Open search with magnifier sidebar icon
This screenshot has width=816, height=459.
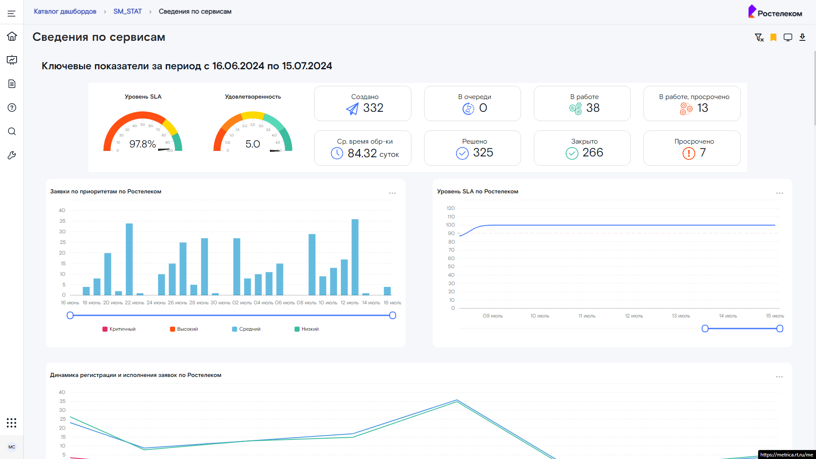(12, 131)
